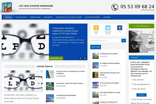Click eyeglasses thumbnail in Articles Récents

point(23,81)
